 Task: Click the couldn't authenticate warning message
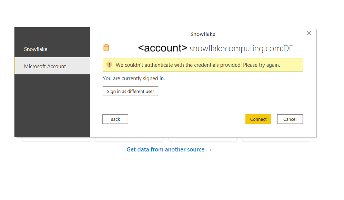[198, 65]
